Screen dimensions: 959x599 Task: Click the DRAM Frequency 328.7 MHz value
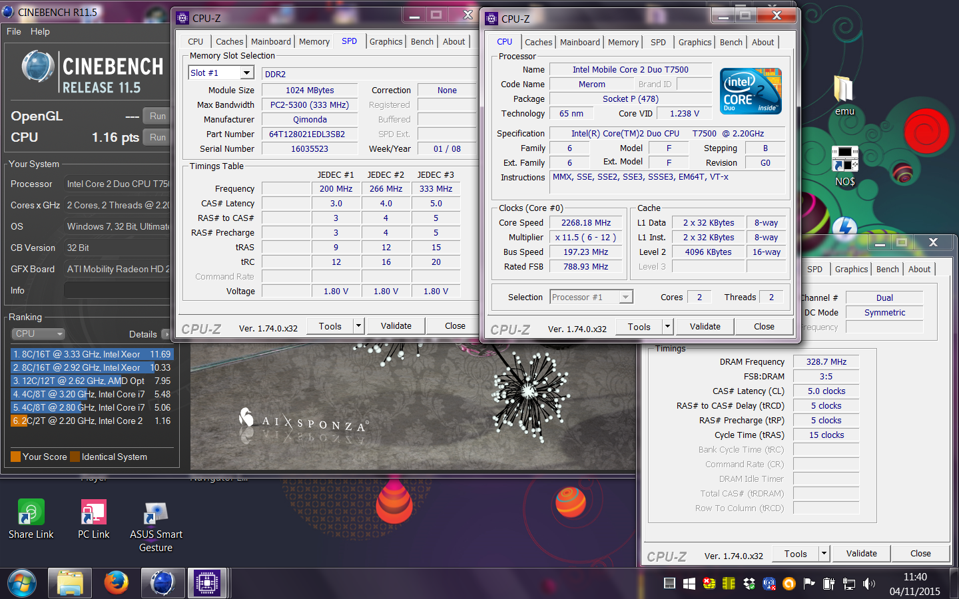pos(826,361)
